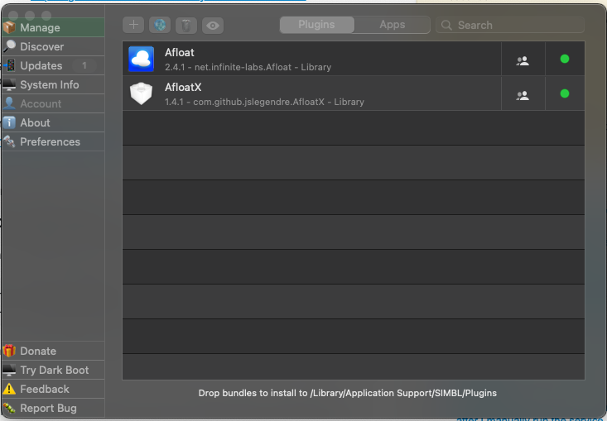
Task: Open Preferences in the sidebar
Action: tap(53, 141)
